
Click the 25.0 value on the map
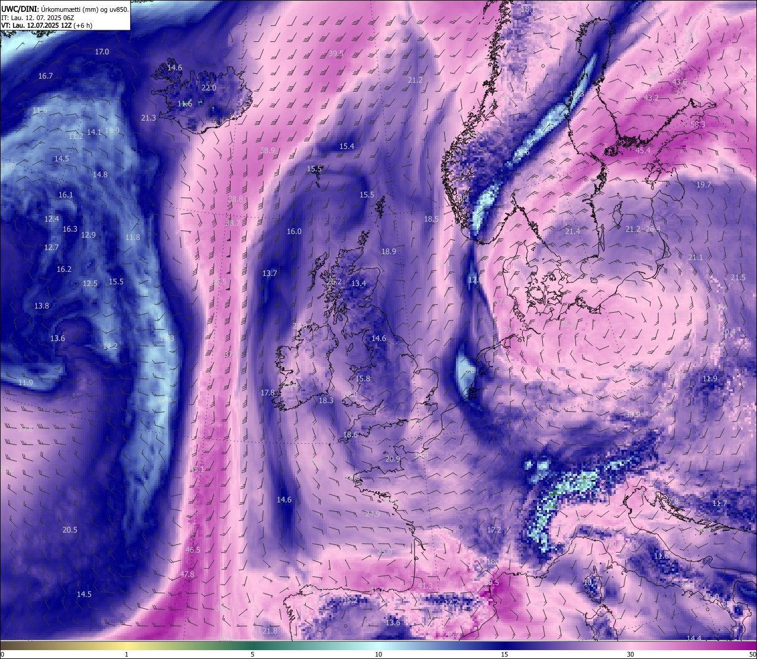click(384, 552)
